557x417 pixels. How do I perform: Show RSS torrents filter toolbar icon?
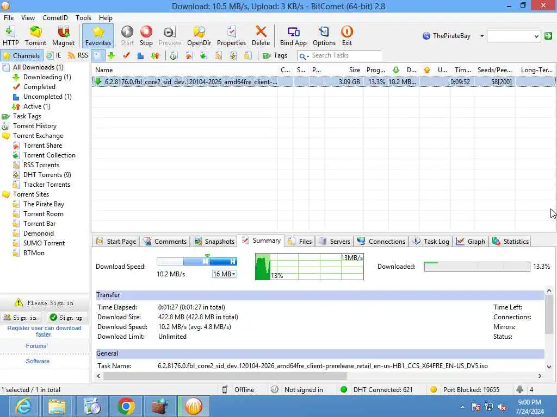tap(218, 56)
